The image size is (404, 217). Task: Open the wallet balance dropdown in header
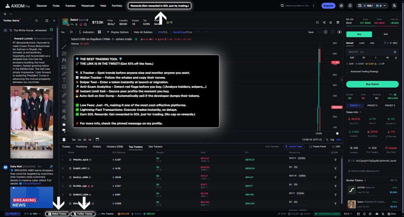[372, 6]
